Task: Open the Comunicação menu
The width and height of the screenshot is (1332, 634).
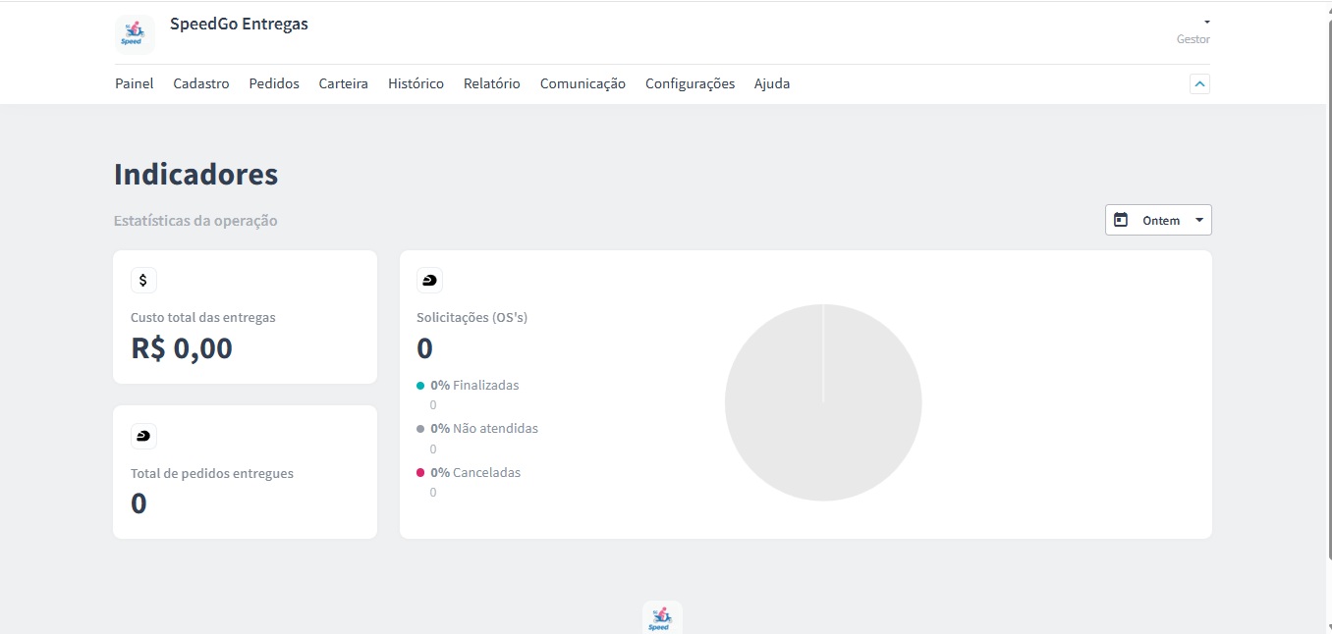Action: coord(583,84)
